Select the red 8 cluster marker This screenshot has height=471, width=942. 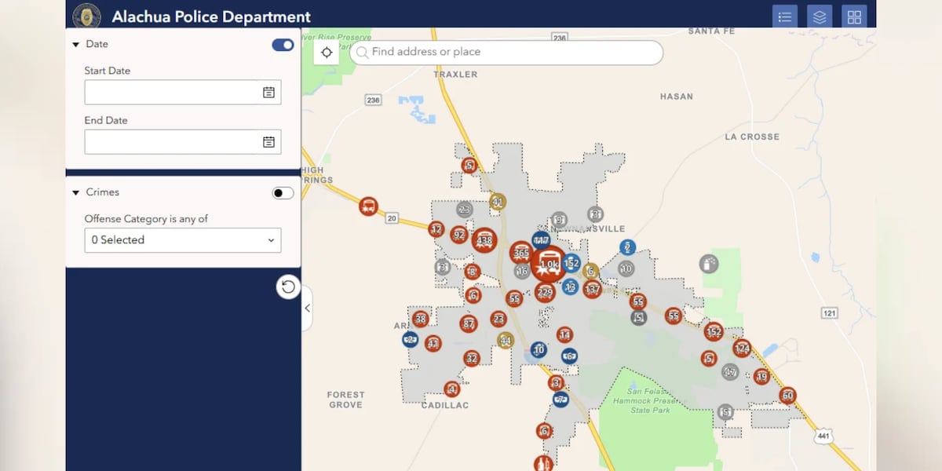pos(471,272)
